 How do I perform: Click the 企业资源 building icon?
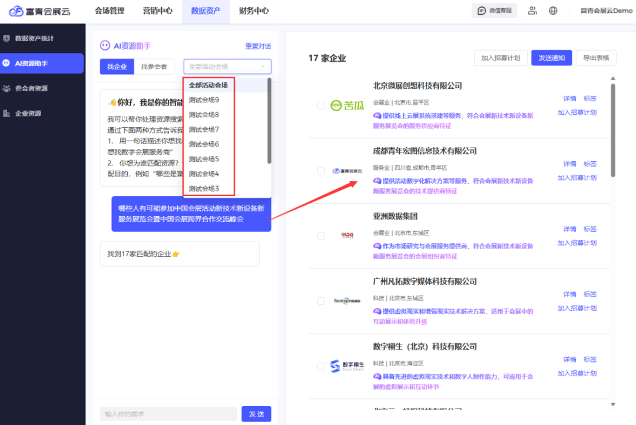6,113
